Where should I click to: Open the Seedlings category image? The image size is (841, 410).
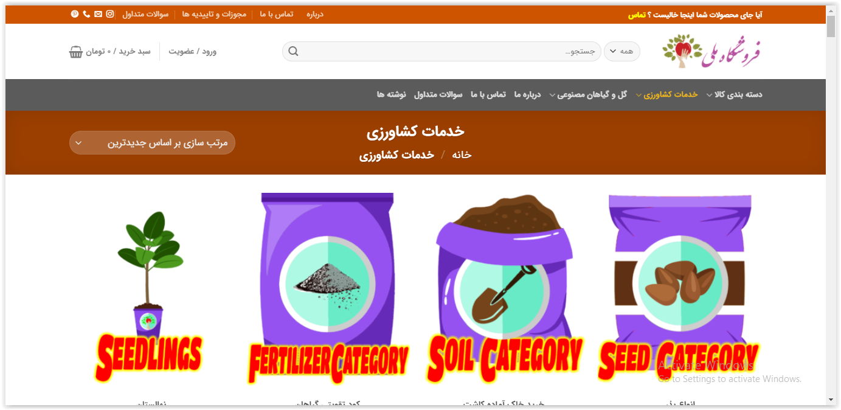point(149,295)
